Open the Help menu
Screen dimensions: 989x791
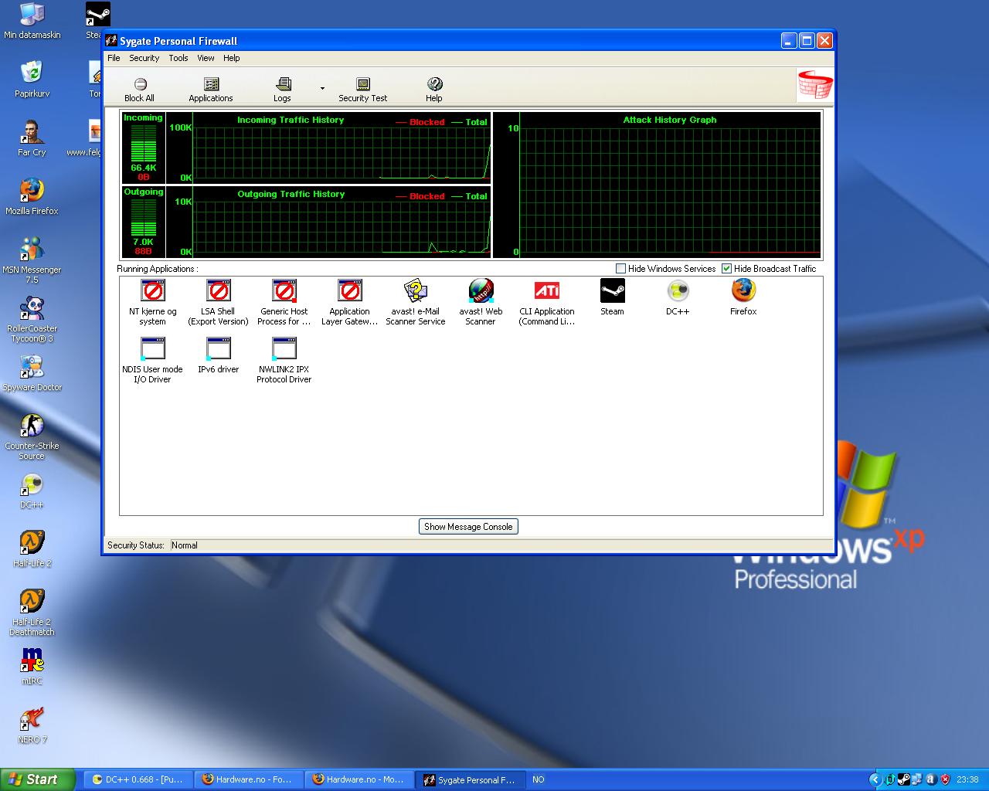[232, 58]
